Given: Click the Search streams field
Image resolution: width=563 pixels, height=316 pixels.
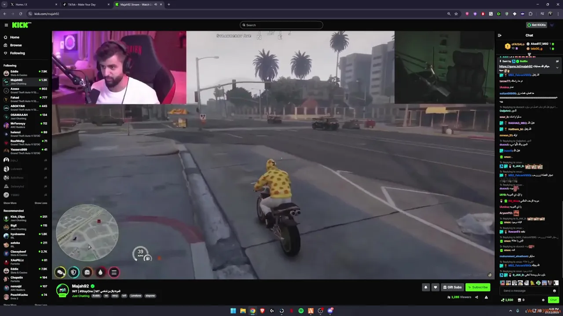Looking at the screenshot, I should pos(281,25).
